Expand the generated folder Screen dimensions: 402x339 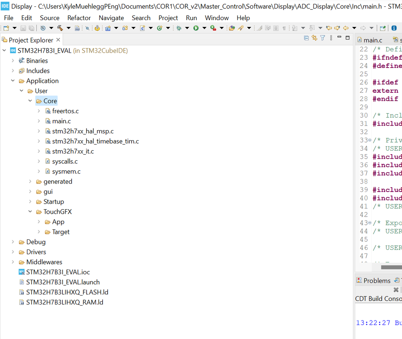coord(30,182)
